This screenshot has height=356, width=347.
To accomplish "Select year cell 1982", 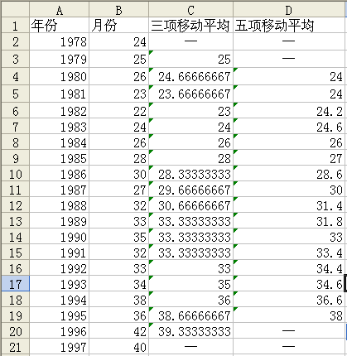I will click(x=60, y=111).
